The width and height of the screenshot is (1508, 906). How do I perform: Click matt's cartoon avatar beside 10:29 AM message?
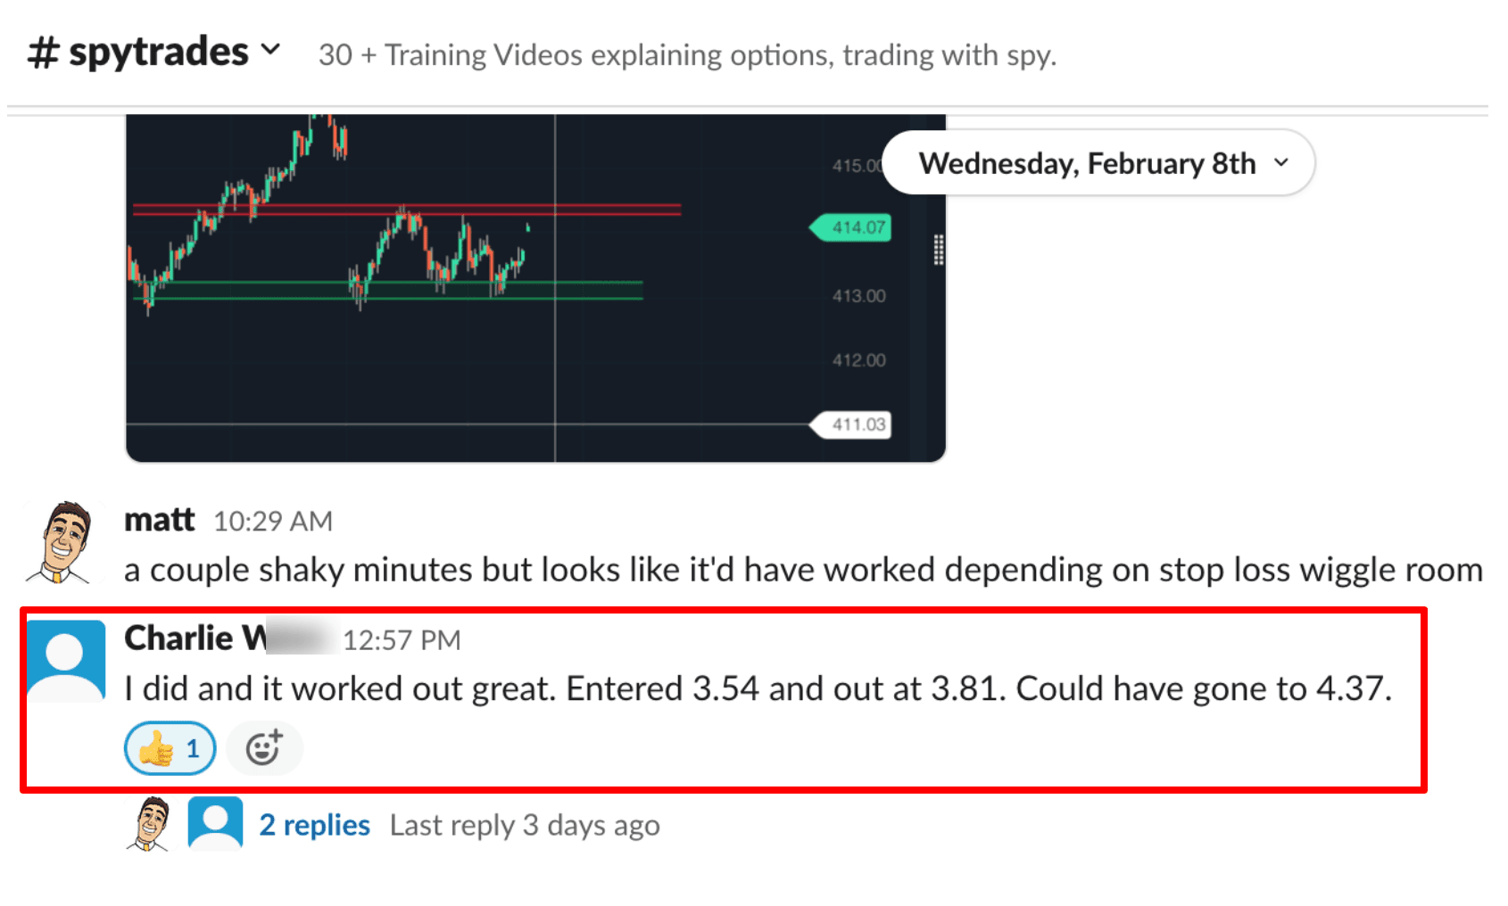[61, 542]
